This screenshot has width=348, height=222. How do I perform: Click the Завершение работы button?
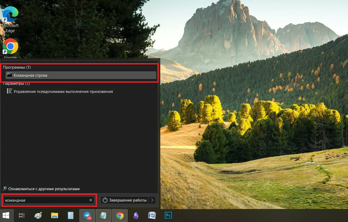[x=125, y=200]
